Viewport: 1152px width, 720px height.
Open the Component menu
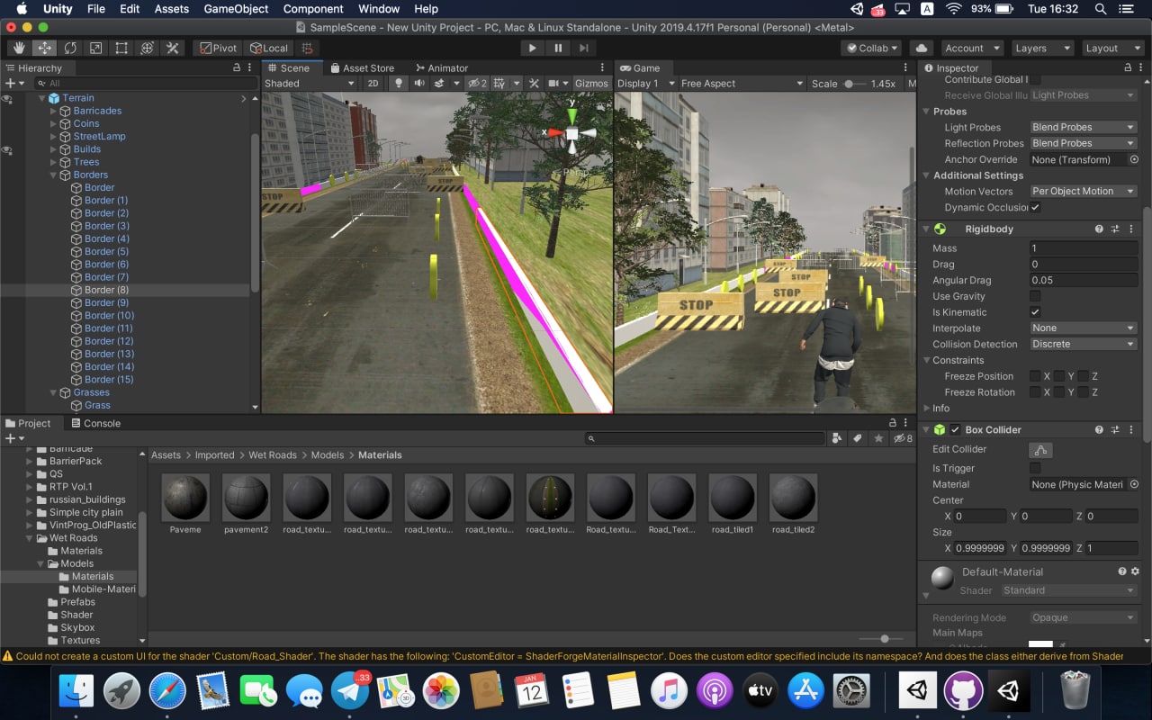click(x=313, y=9)
